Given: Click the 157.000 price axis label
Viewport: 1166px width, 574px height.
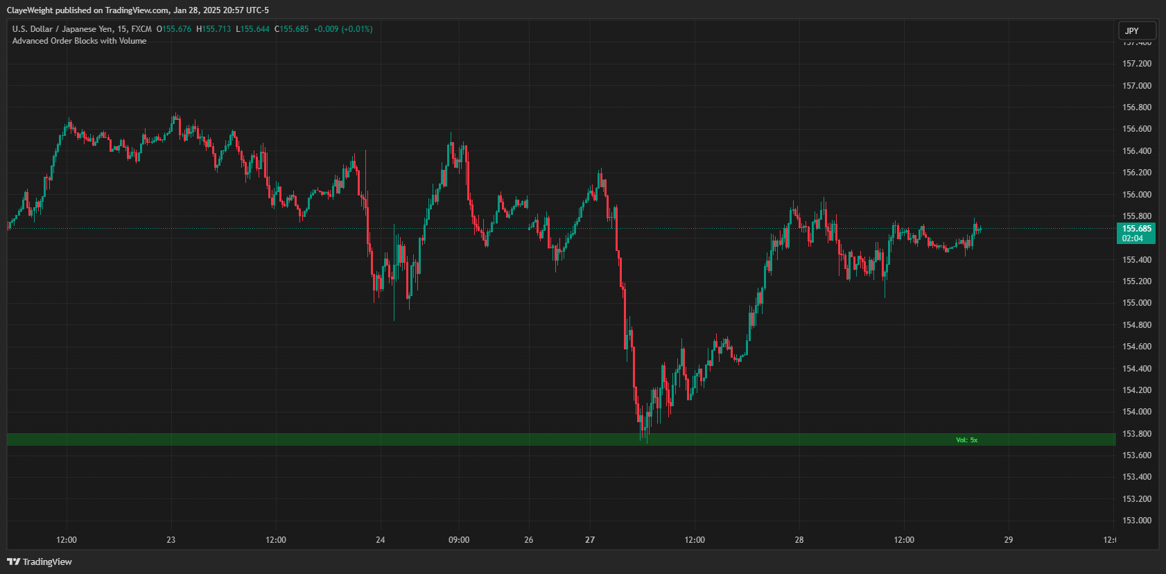Looking at the screenshot, I should coord(1136,85).
